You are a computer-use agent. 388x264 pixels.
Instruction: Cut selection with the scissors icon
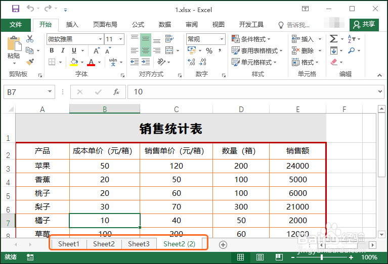pyautogui.click(x=30, y=39)
